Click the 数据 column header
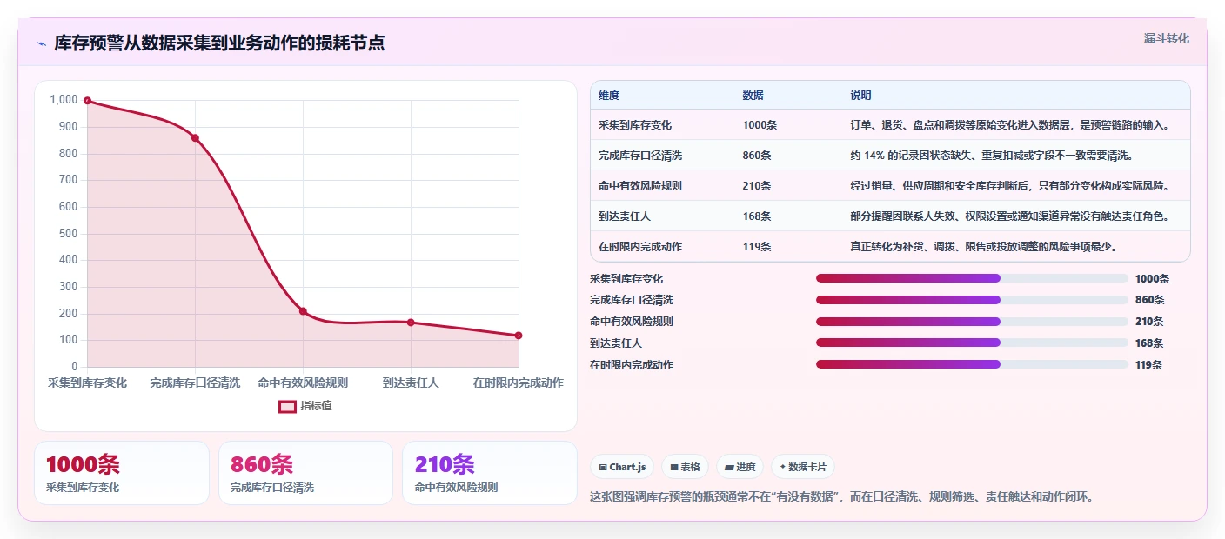 753,96
